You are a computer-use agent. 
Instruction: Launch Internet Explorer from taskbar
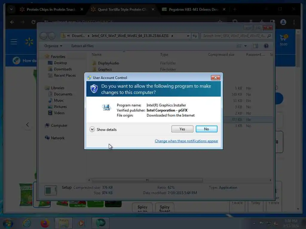[x=27, y=223]
